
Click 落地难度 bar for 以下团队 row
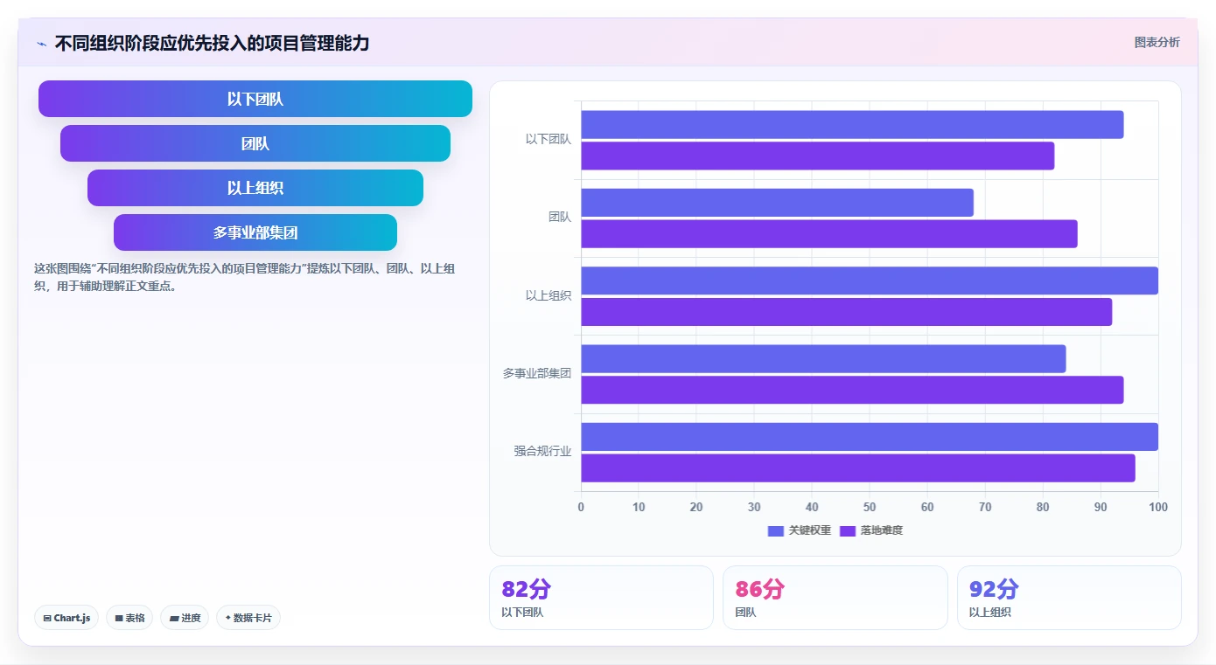818,156
